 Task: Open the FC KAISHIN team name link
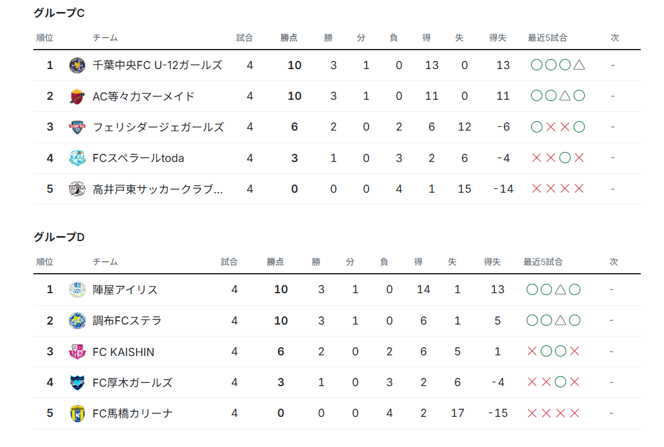coord(123,352)
